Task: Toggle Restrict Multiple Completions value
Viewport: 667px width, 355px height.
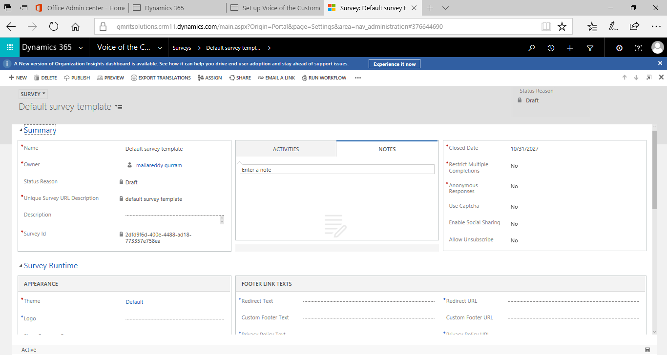Action: [514, 166]
